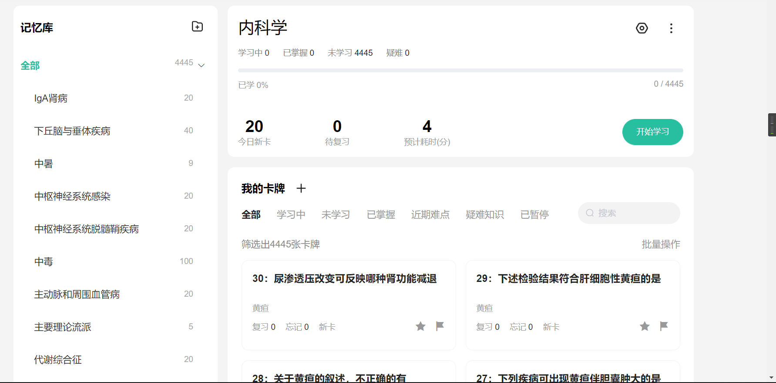Click the 今日新卡 count 20

(x=254, y=126)
